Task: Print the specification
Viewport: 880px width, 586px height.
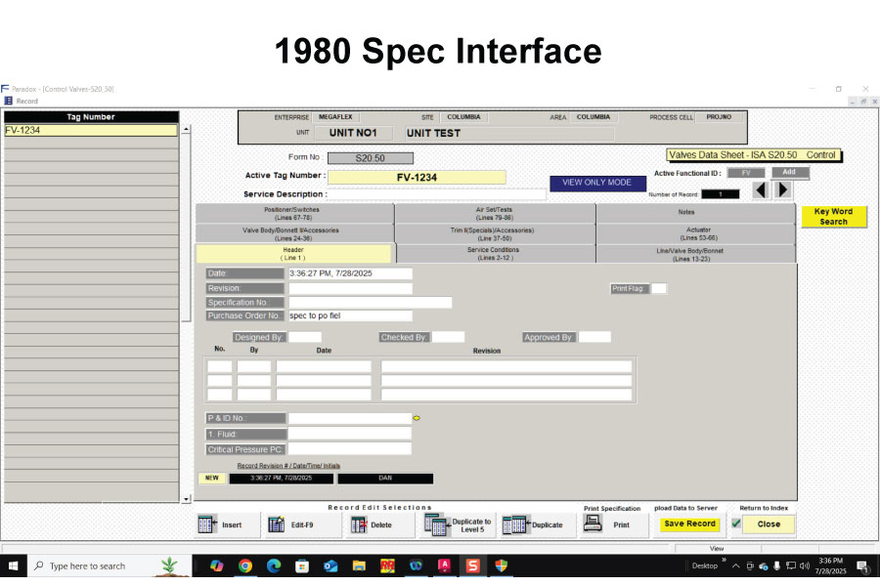Action: click(607, 524)
